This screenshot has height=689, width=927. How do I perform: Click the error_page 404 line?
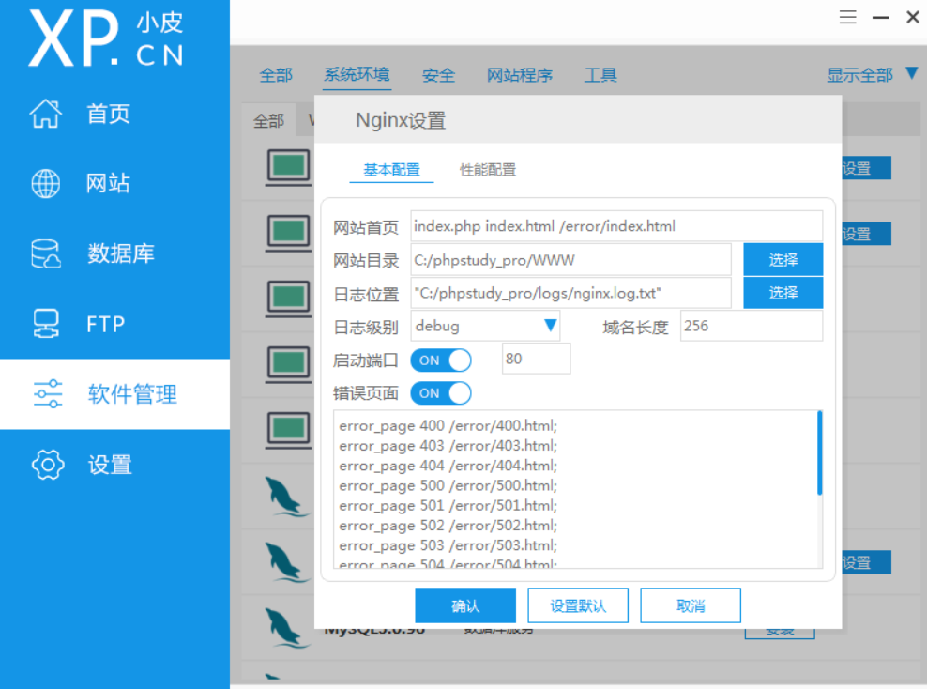click(x=448, y=466)
